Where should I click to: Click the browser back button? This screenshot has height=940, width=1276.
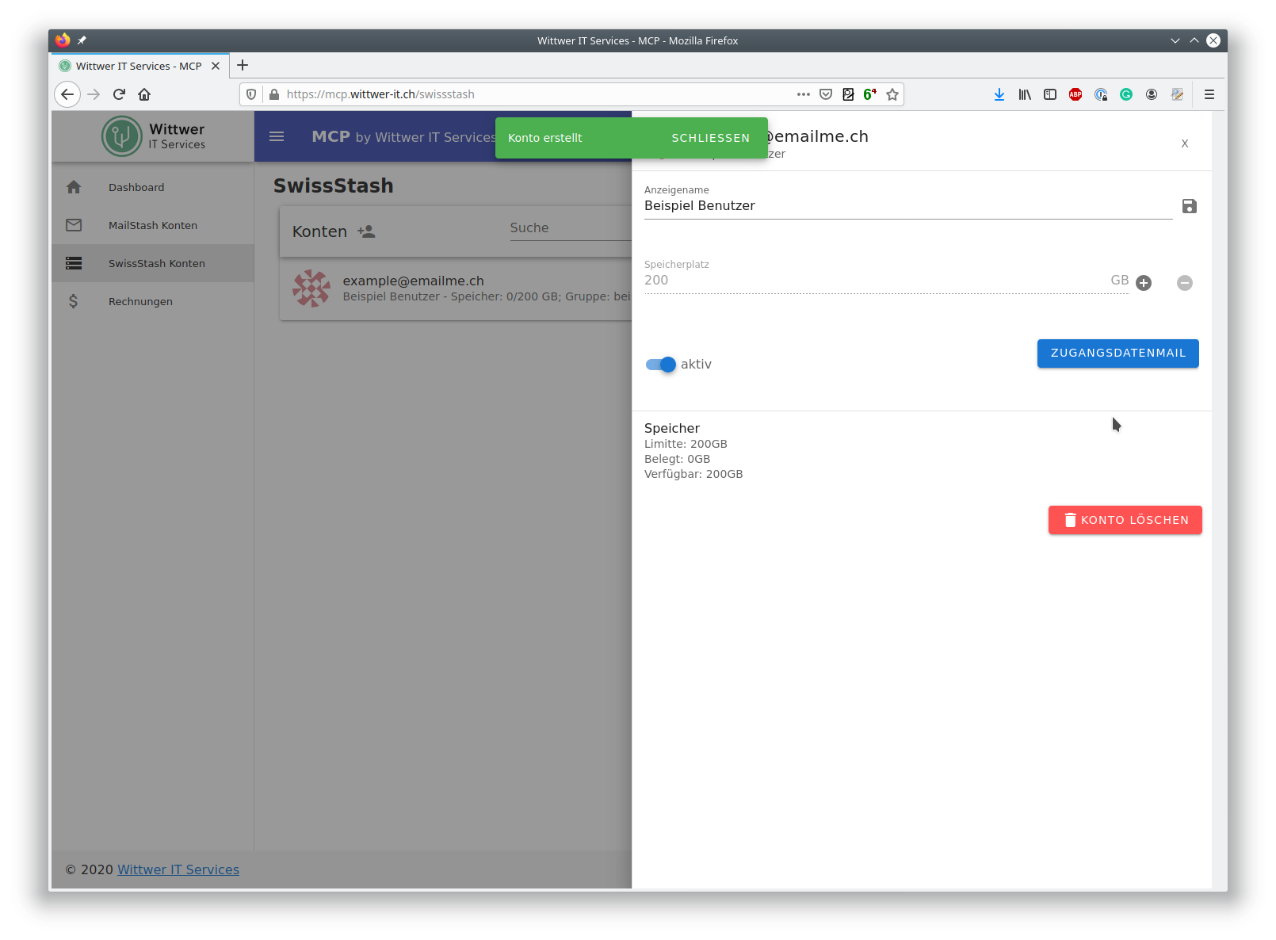click(67, 94)
